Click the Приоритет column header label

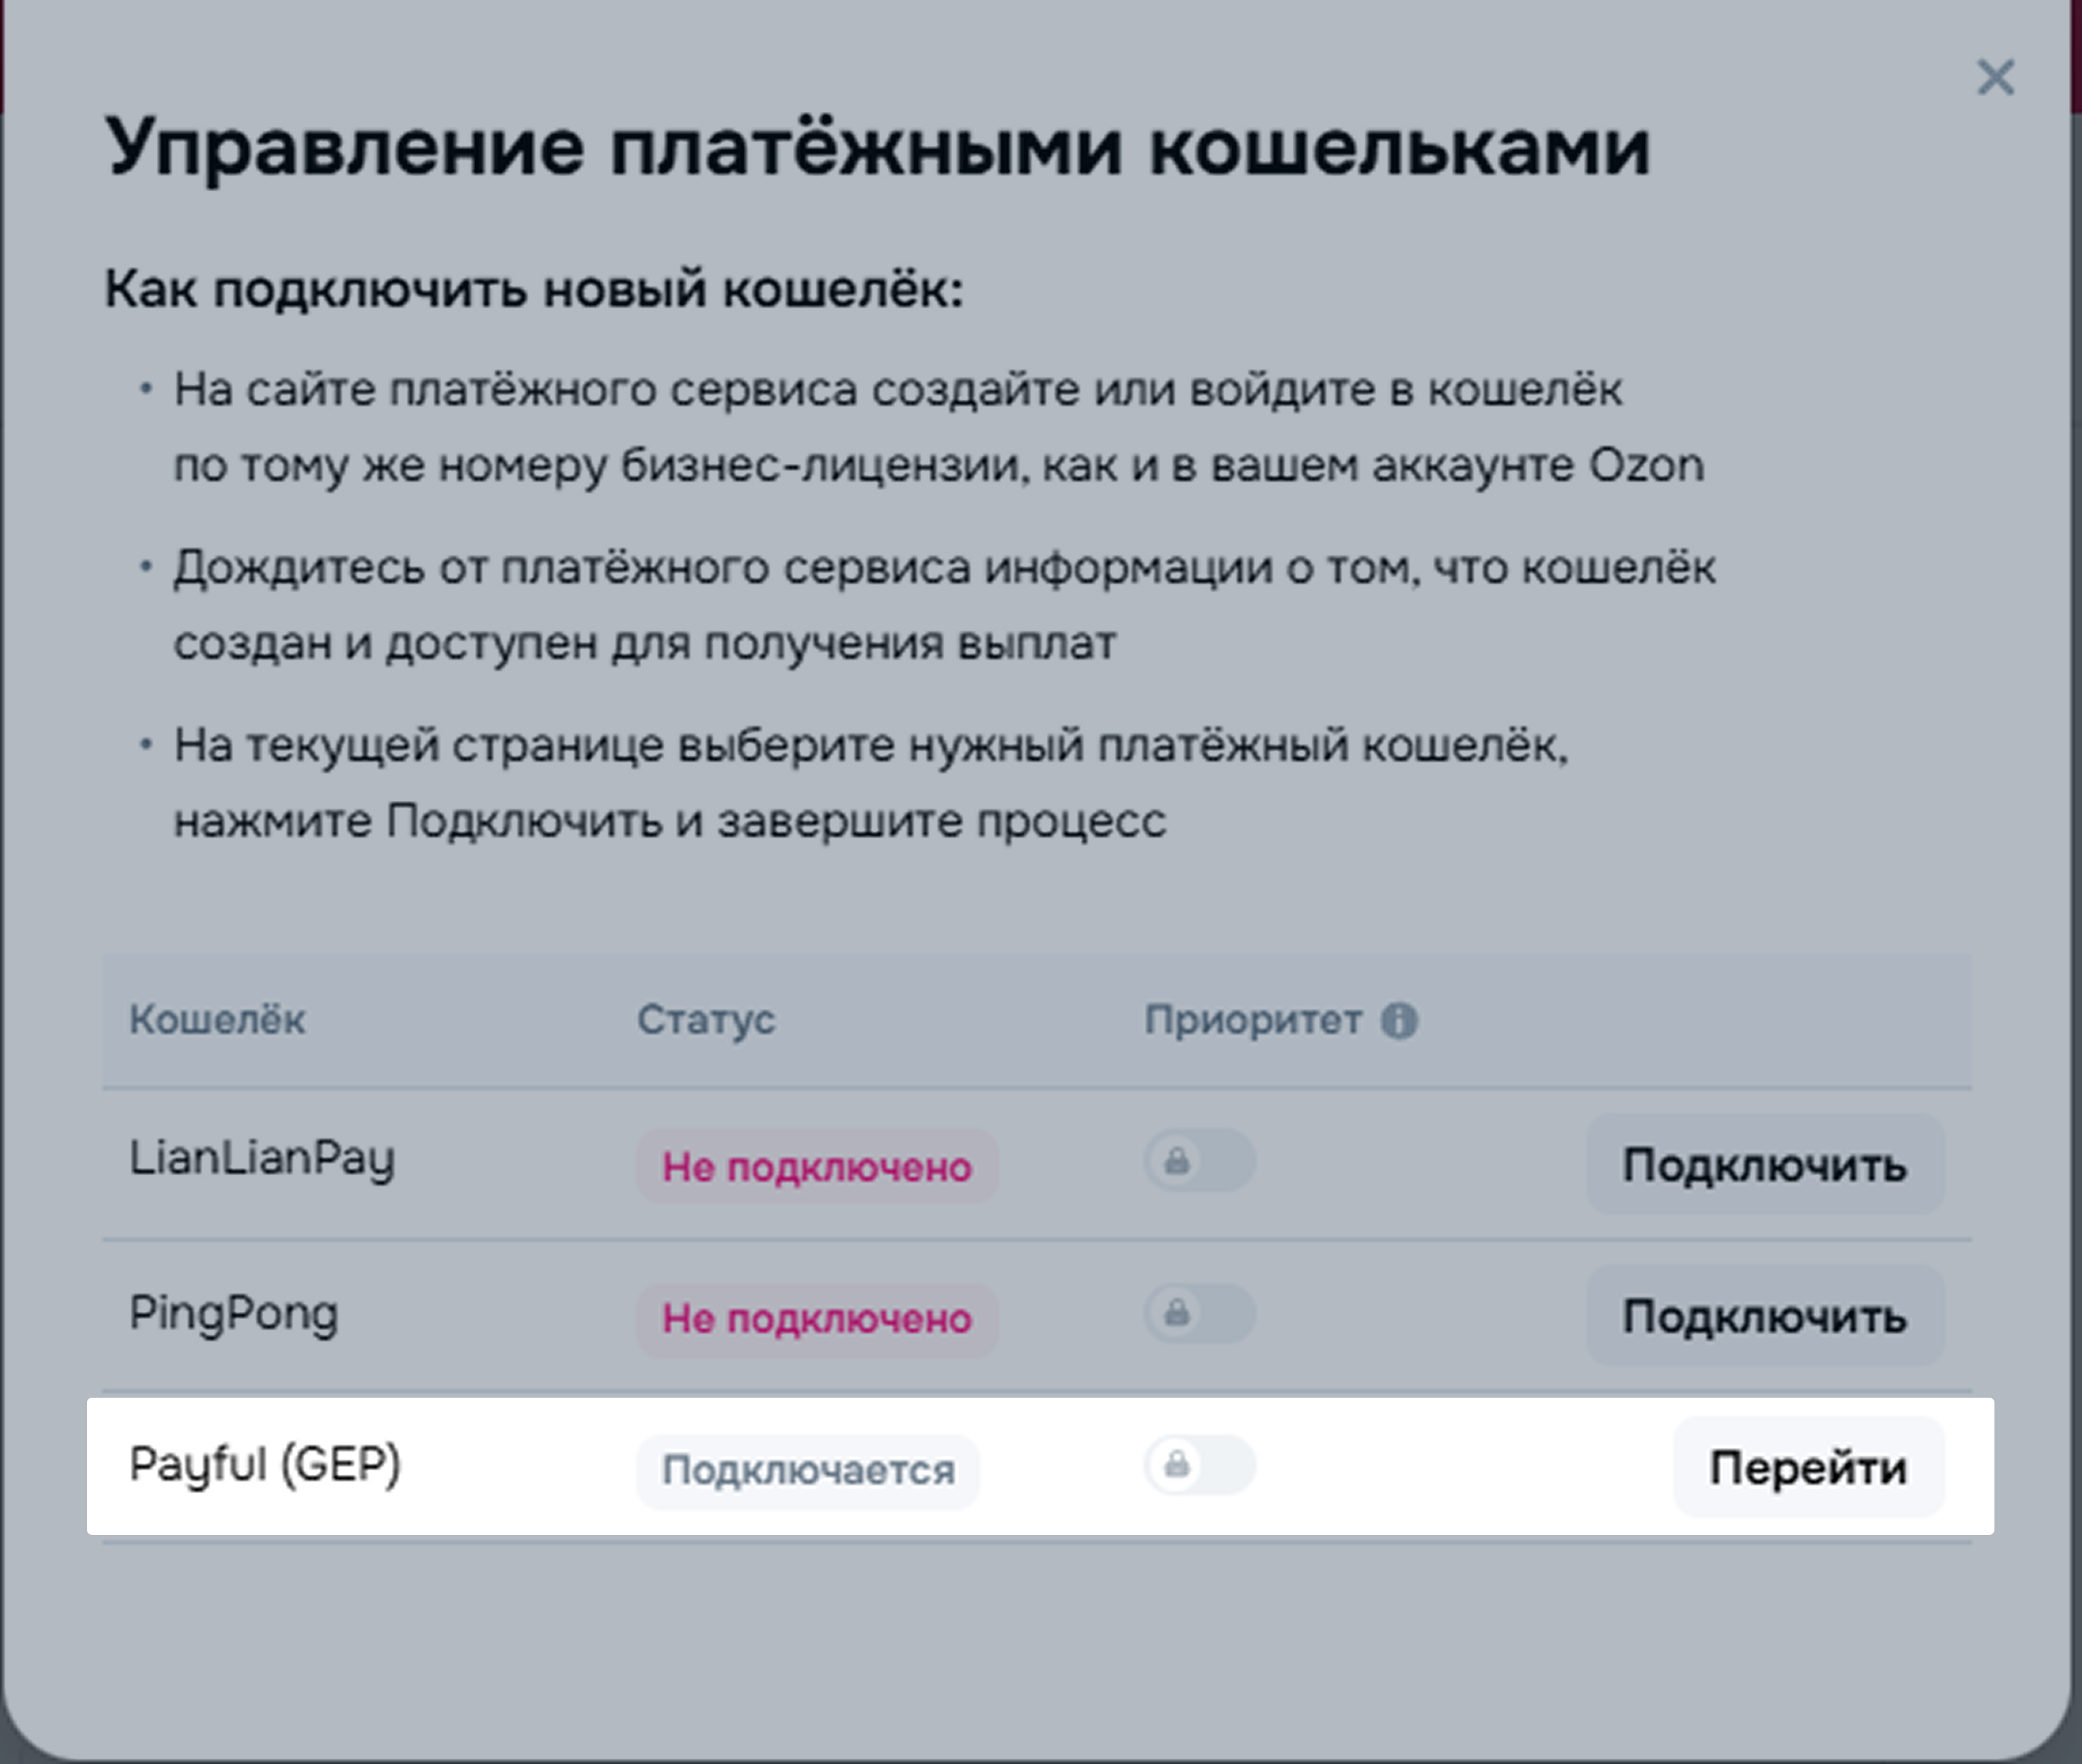[1252, 1020]
